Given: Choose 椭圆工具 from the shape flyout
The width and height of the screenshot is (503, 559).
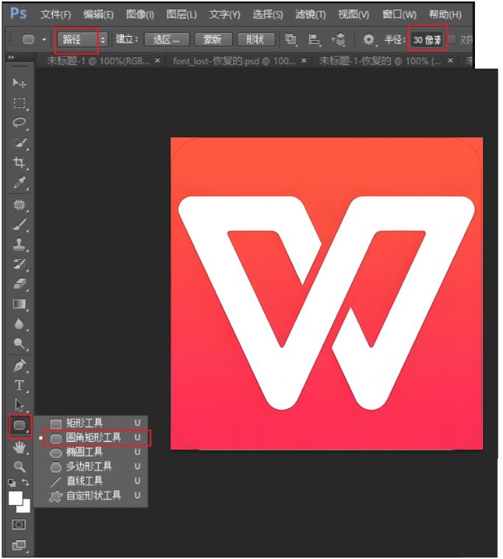Looking at the screenshot, I should (x=84, y=452).
